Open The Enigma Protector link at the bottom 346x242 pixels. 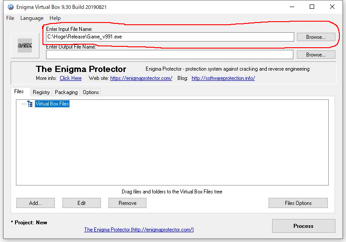(x=139, y=230)
